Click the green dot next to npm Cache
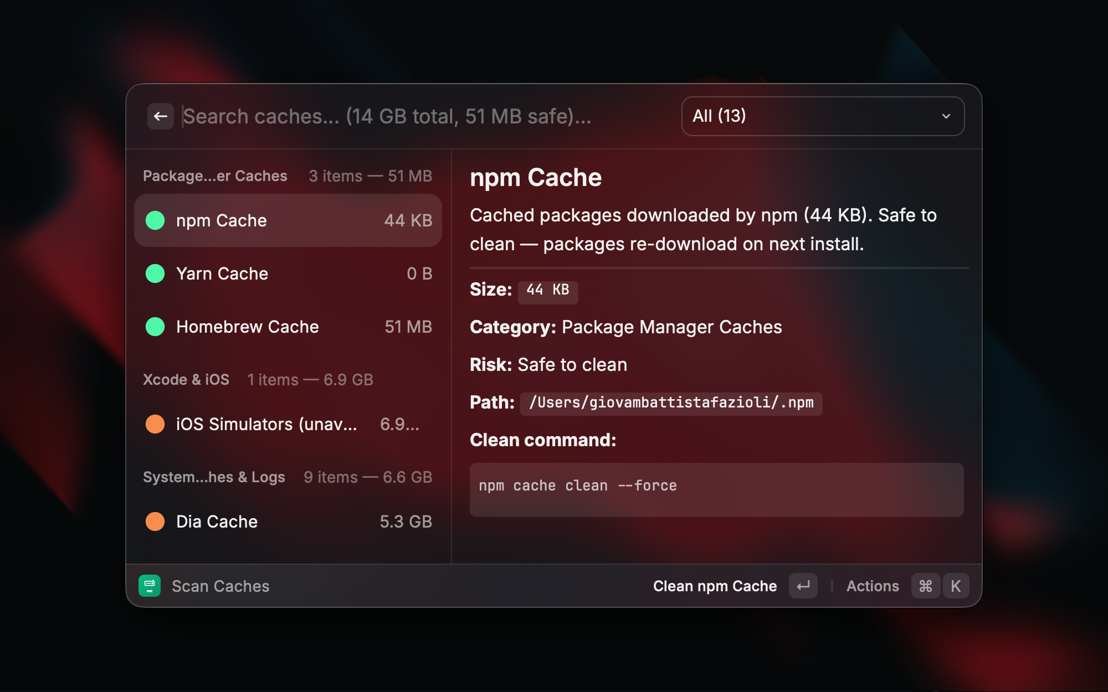This screenshot has width=1108, height=692. pyautogui.click(x=155, y=220)
